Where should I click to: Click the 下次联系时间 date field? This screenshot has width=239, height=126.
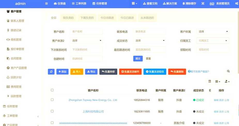86,50
